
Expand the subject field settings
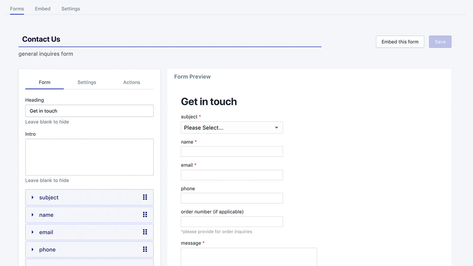pyautogui.click(x=32, y=197)
